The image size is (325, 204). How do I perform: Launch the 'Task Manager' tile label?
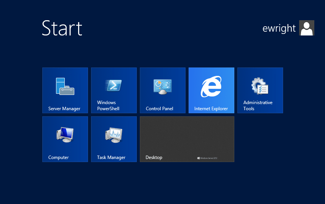click(111, 157)
